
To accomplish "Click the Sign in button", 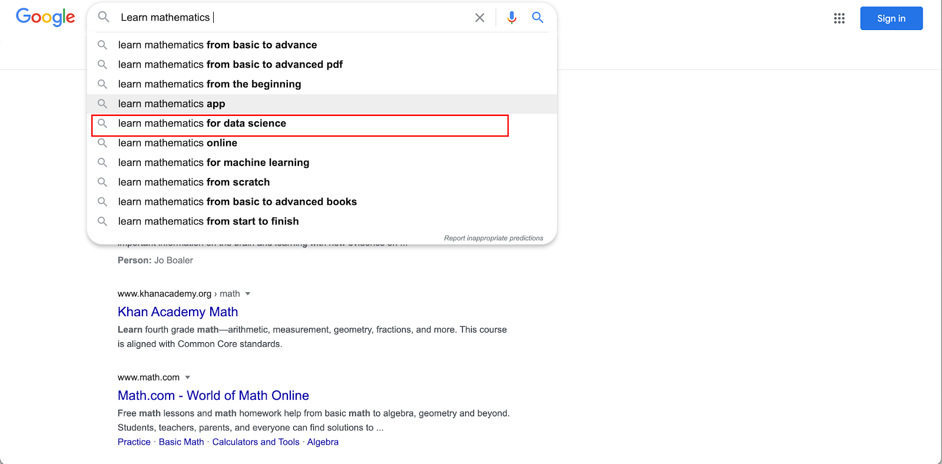I will [891, 18].
